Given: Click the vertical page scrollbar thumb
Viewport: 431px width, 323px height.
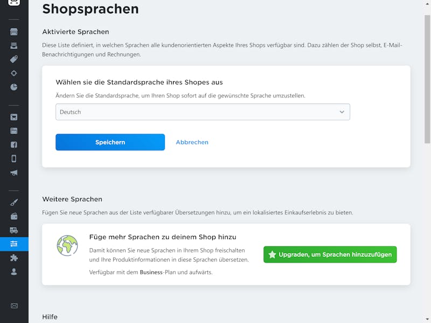Looking at the screenshot, I should (427, 79).
